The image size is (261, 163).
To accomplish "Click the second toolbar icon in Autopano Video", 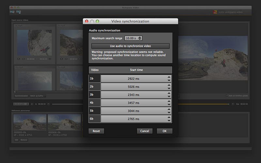I will click(x=19, y=12).
